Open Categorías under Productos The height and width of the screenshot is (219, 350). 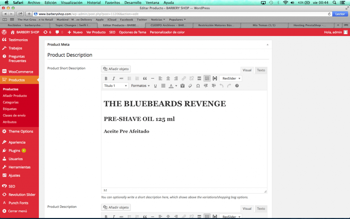[11, 102]
